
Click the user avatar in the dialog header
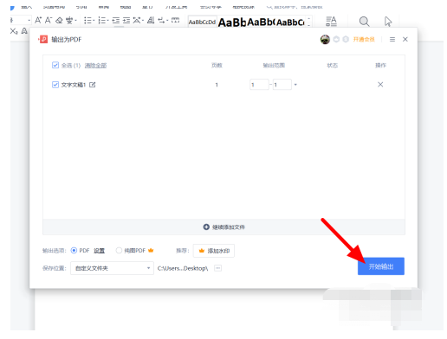point(325,39)
